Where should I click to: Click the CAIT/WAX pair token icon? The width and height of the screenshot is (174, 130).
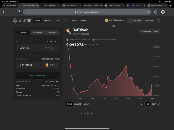tap(69, 31)
